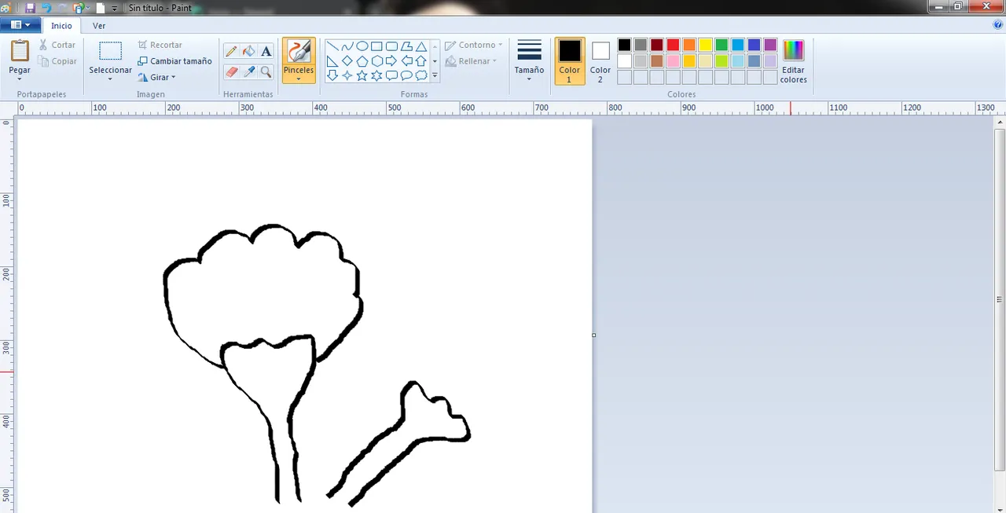This screenshot has width=1006, height=513.
Task: Switch to the Inicio tab
Action: pyautogui.click(x=61, y=26)
